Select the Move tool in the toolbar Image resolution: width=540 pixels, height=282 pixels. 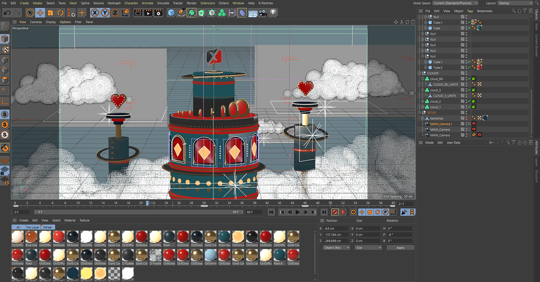point(40,13)
